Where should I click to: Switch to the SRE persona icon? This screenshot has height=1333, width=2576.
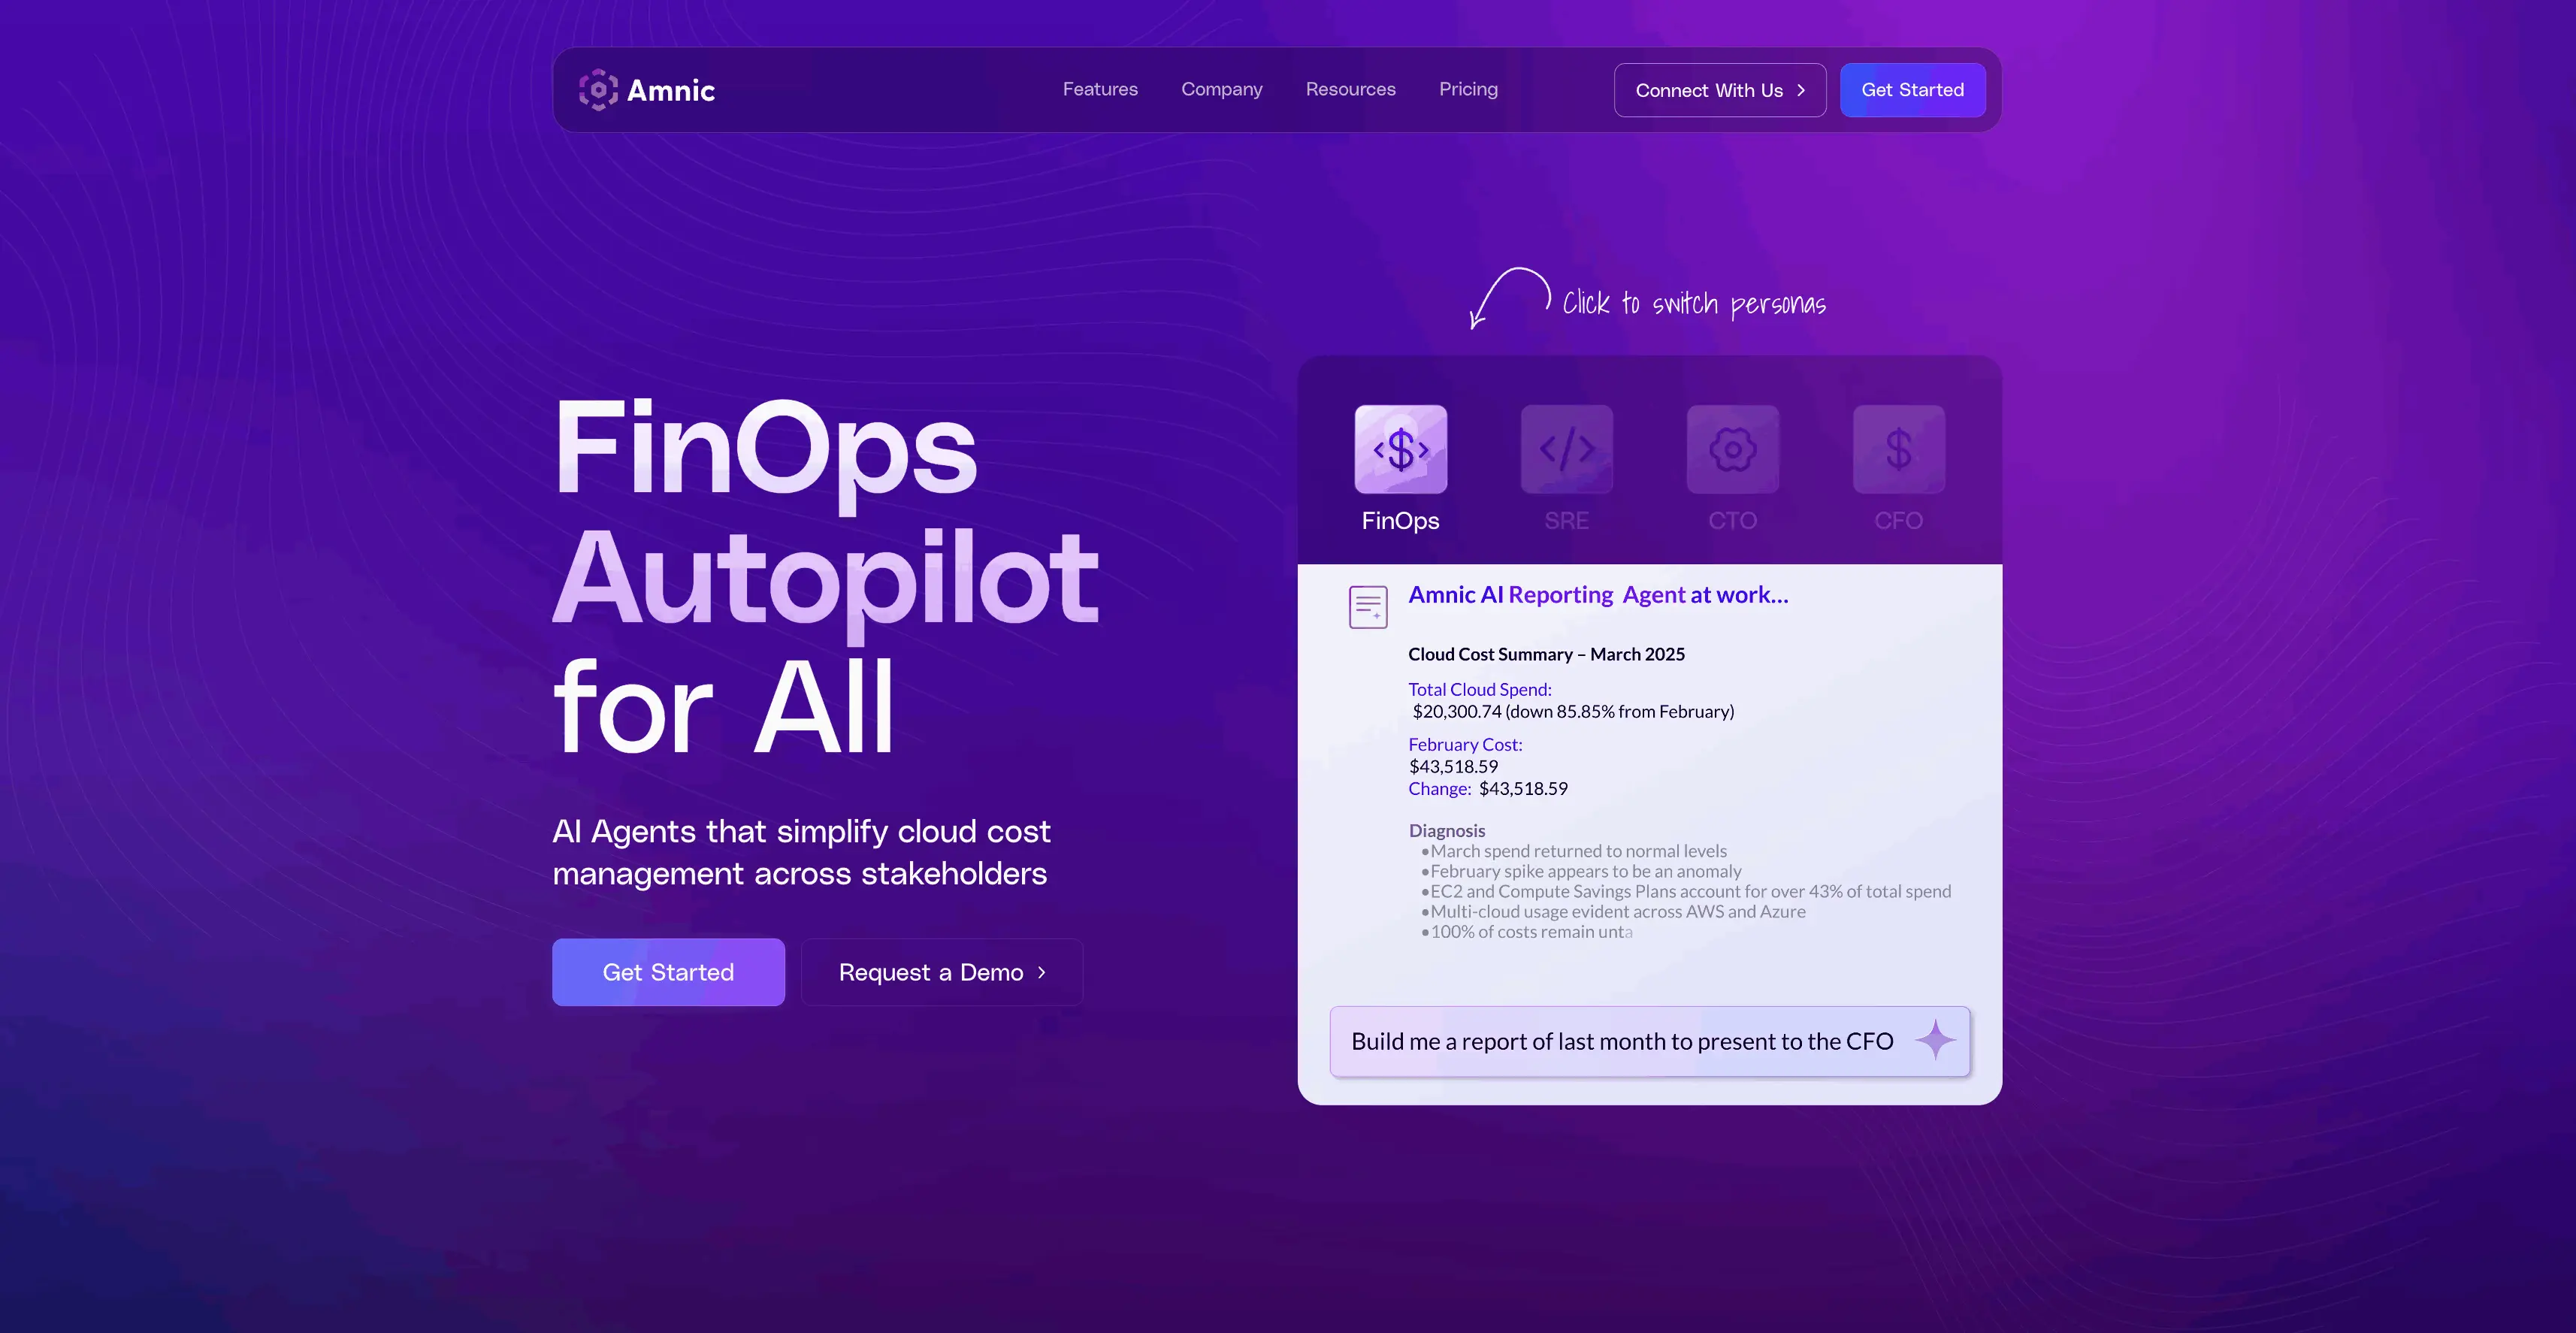point(1566,449)
